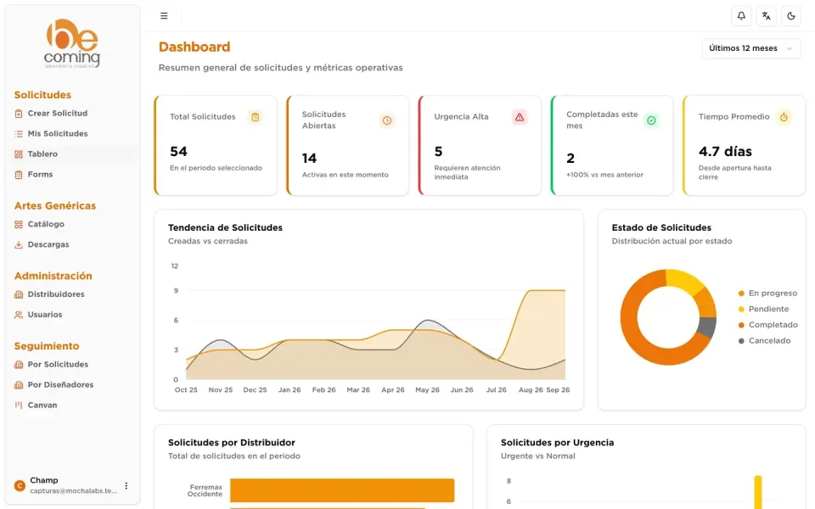The width and height of the screenshot is (815, 509).
Task: Open Forms in the sidebar
Action: [73, 175]
